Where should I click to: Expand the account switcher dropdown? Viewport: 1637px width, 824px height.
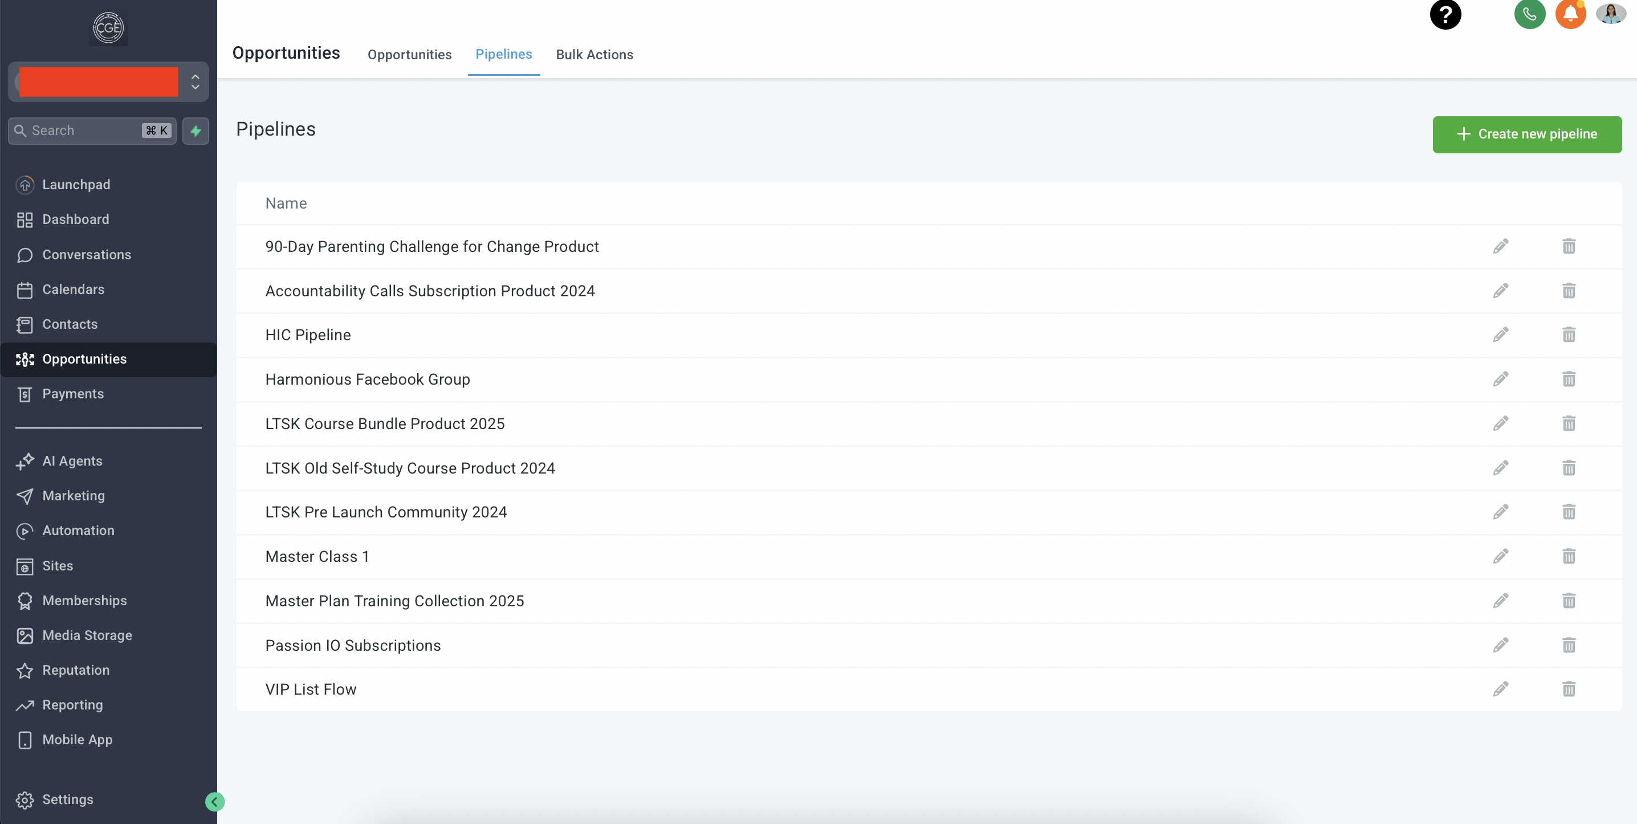click(195, 82)
